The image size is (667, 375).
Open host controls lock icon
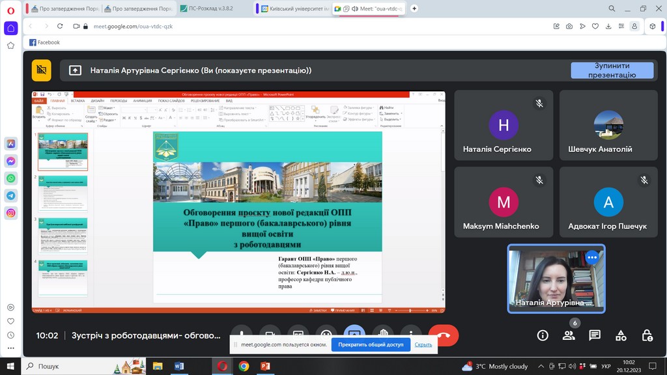click(x=647, y=335)
